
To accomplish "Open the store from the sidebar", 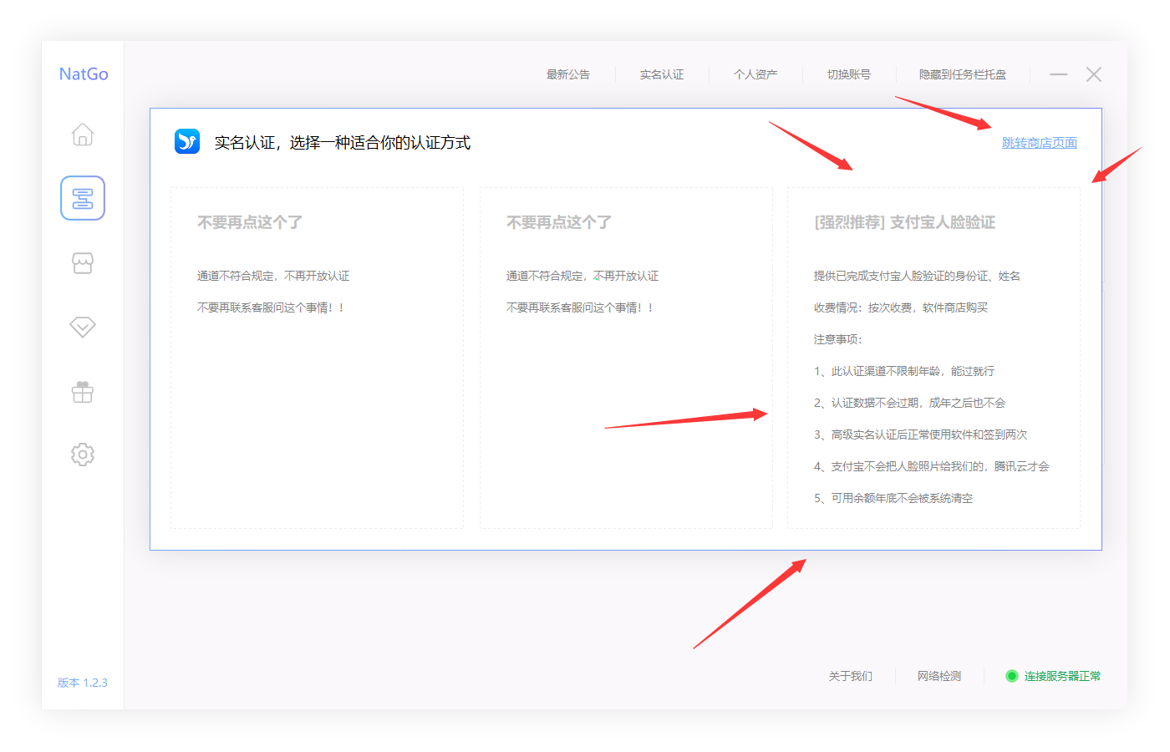I will [82, 262].
